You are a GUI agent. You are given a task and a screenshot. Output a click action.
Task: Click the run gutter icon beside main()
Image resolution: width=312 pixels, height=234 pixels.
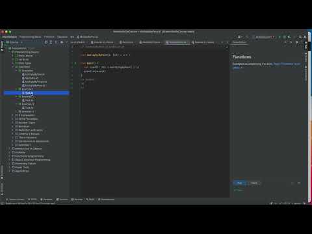pyautogui.click(x=75, y=63)
